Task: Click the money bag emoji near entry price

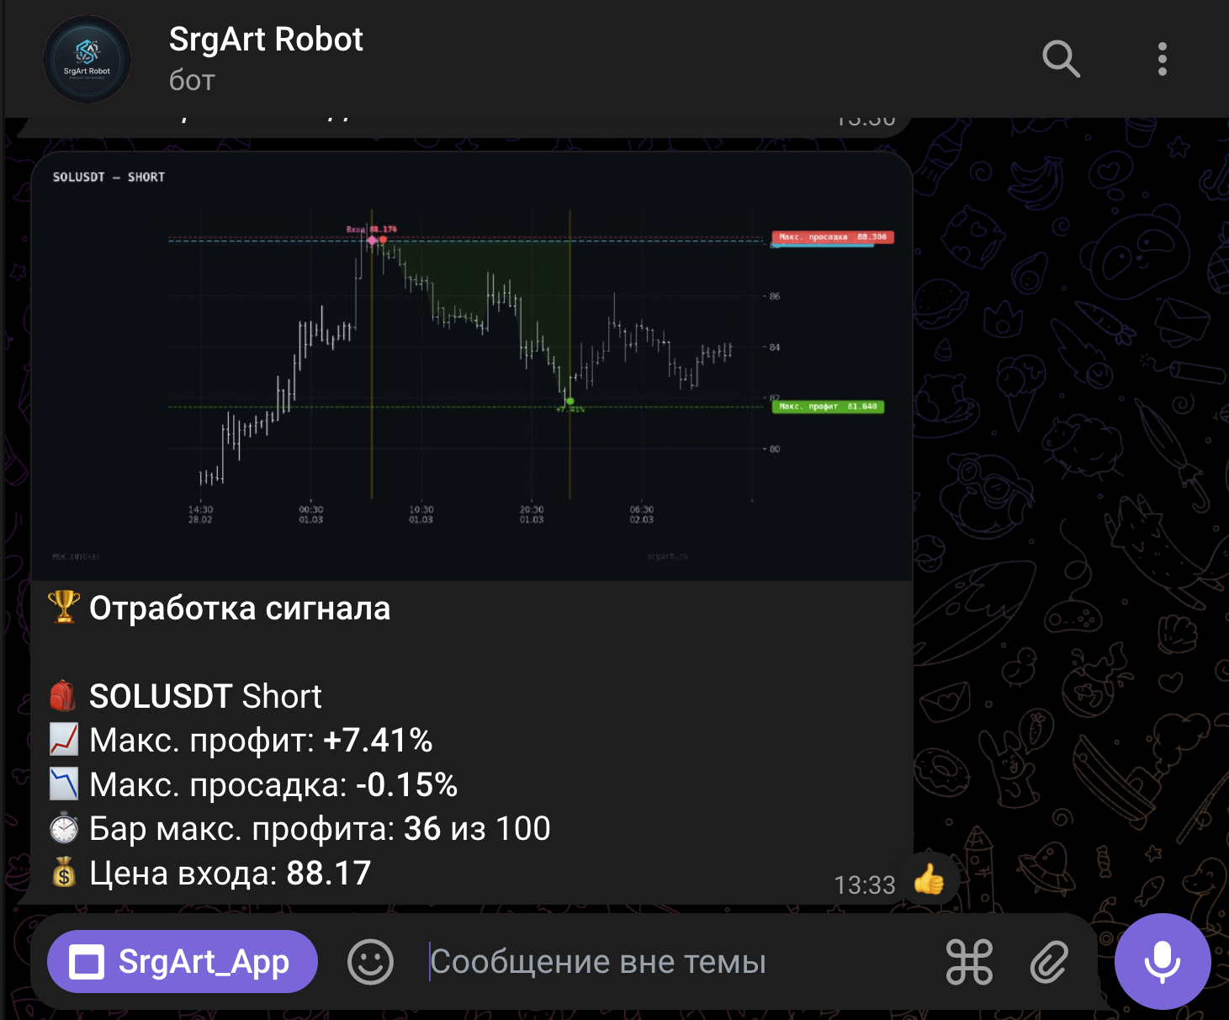Action: (x=64, y=873)
